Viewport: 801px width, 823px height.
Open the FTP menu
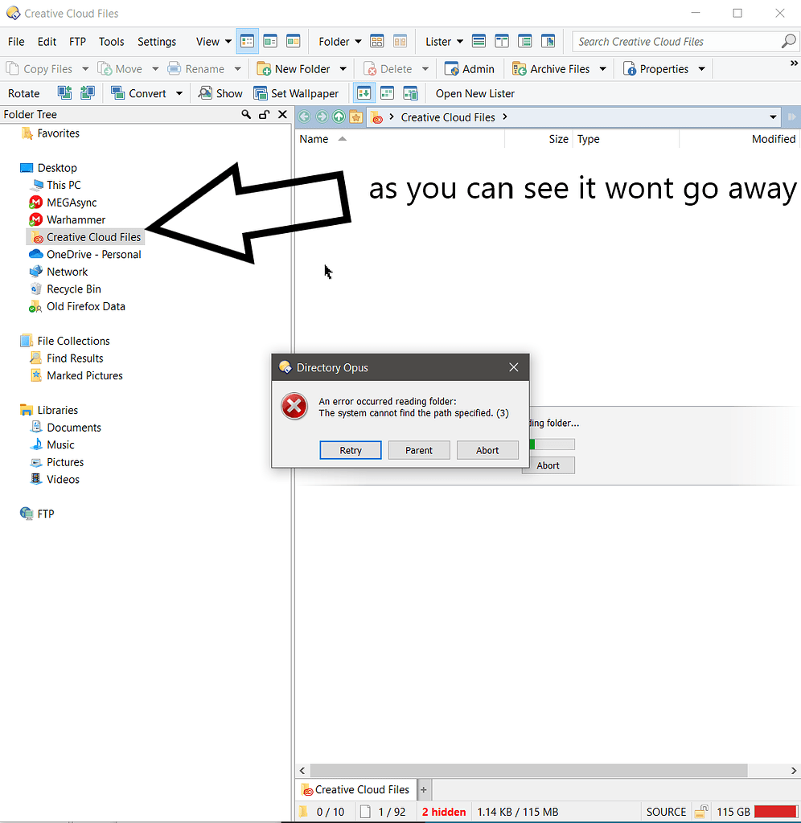tap(77, 42)
